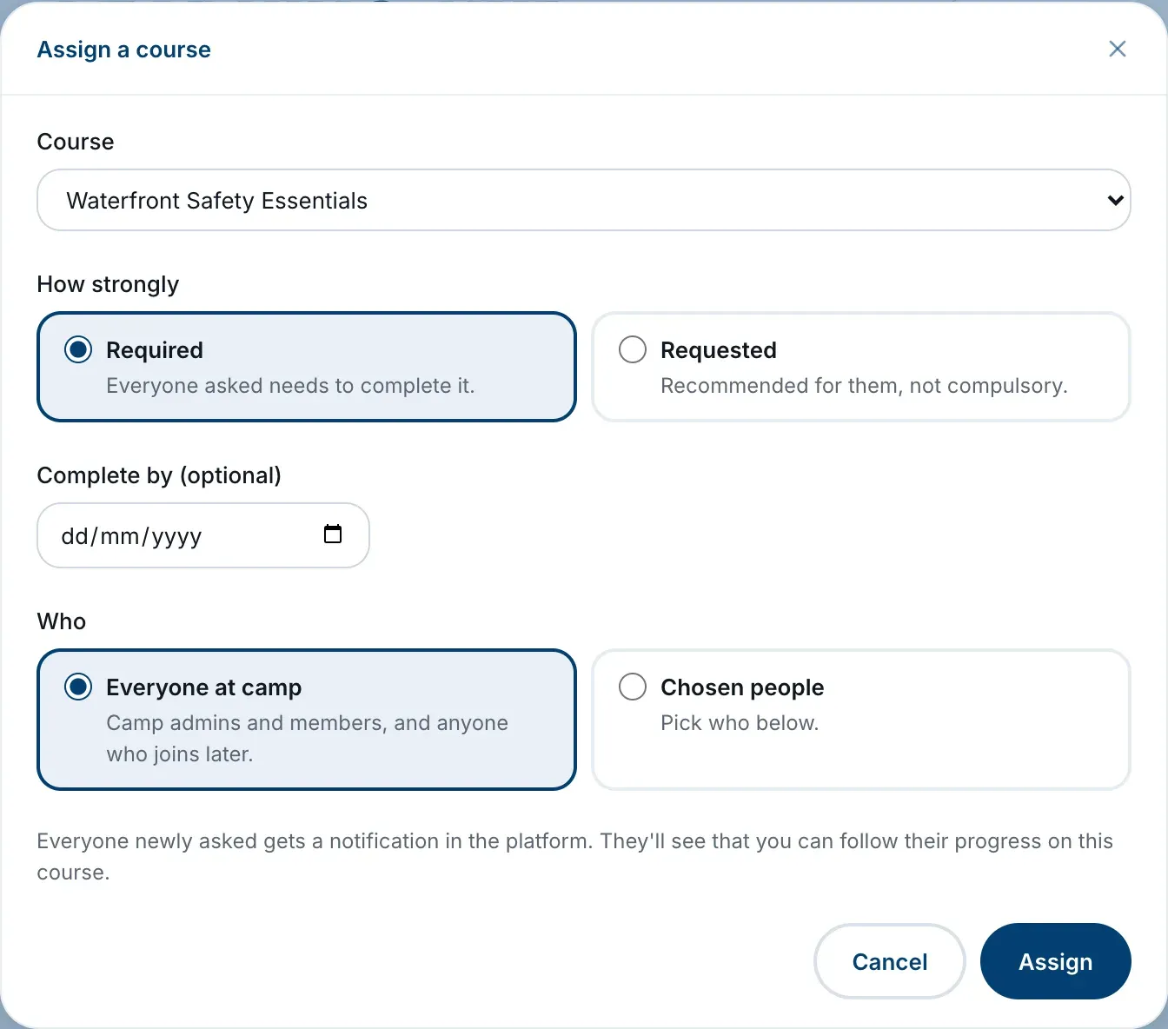Click 'Everyone asked needs to complete it' text
This screenshot has width=1168, height=1029.
pyautogui.click(x=290, y=386)
